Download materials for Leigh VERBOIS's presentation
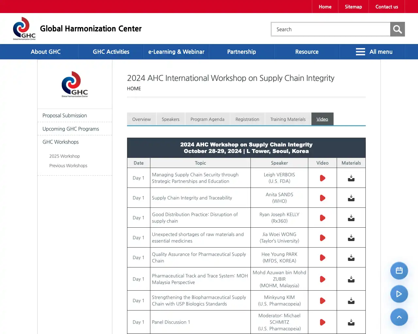 click(351, 178)
